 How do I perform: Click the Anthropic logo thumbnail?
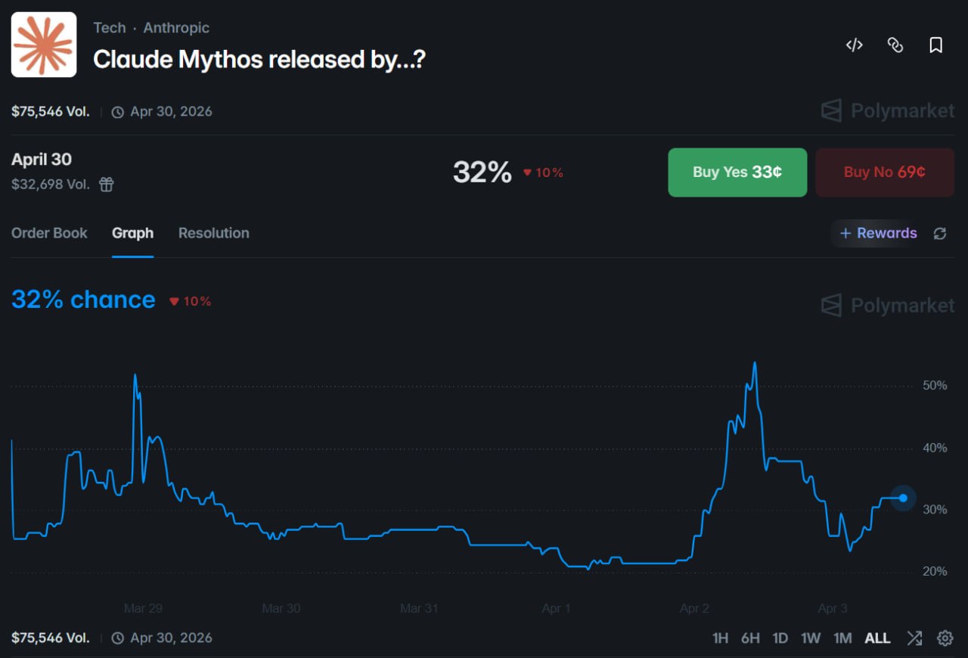[x=44, y=45]
